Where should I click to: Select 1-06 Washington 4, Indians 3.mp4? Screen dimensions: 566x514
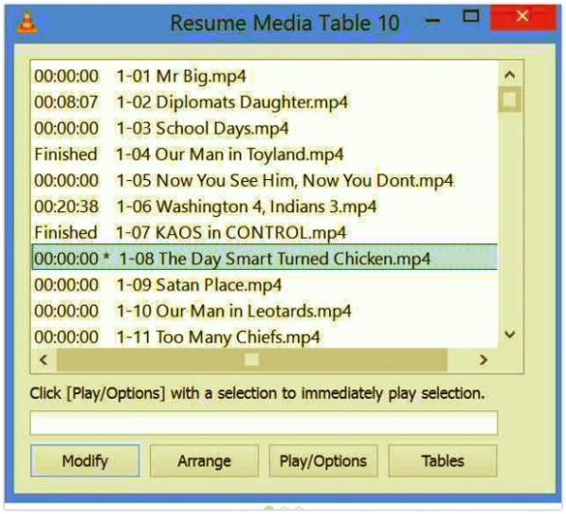(x=264, y=207)
